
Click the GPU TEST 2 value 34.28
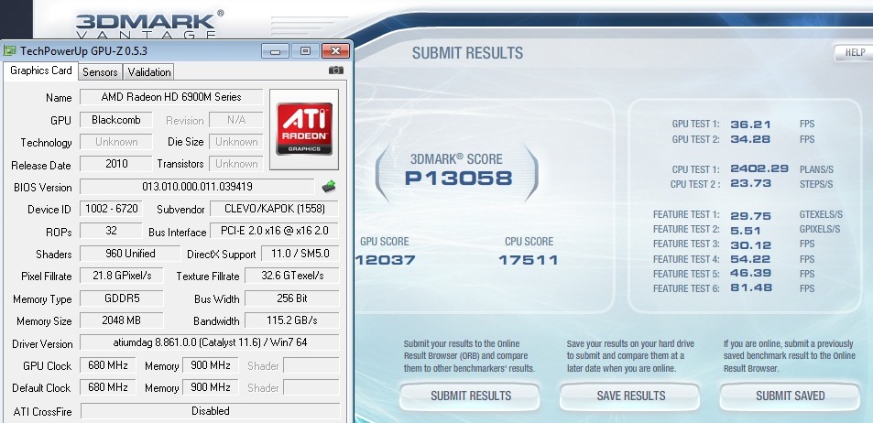coord(750,139)
